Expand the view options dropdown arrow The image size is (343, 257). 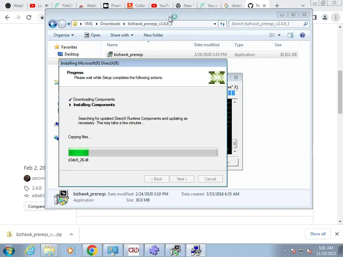click(279, 35)
